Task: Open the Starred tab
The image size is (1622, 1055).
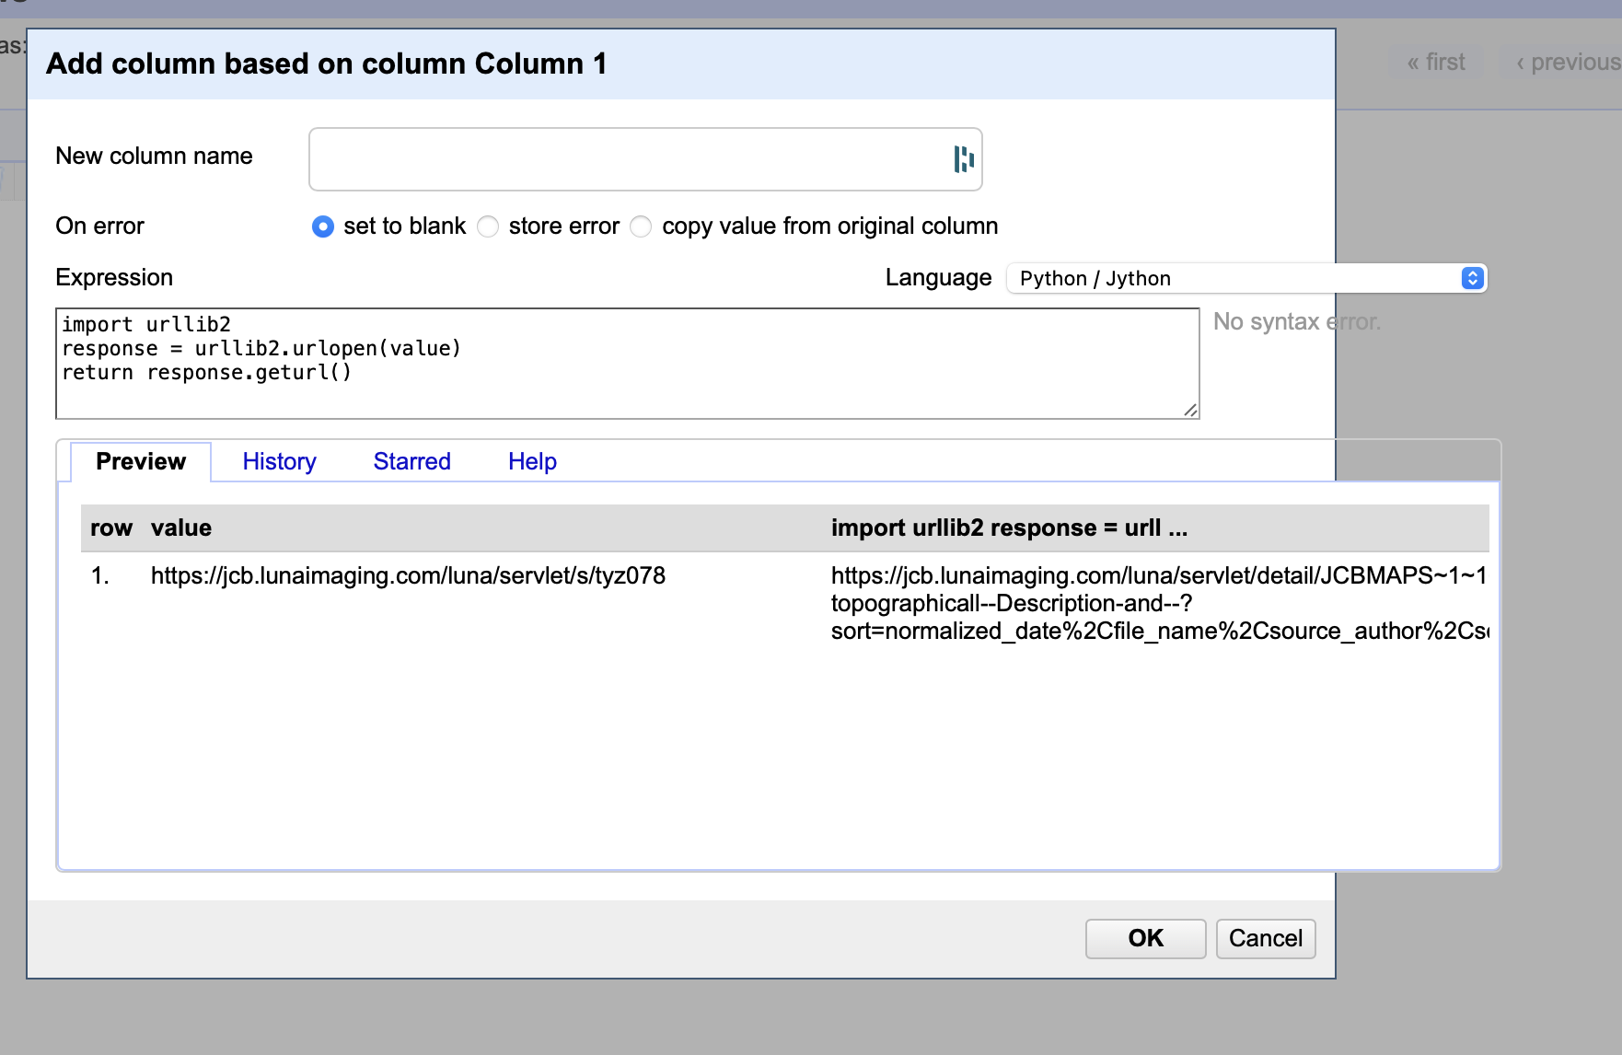Action: (x=411, y=461)
